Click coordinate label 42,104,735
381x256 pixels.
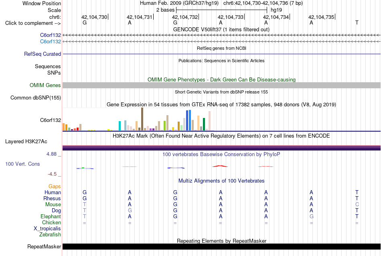(321, 17)
